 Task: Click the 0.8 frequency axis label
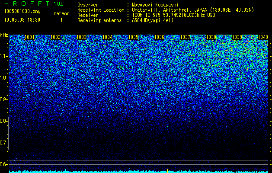(x=4, y=121)
